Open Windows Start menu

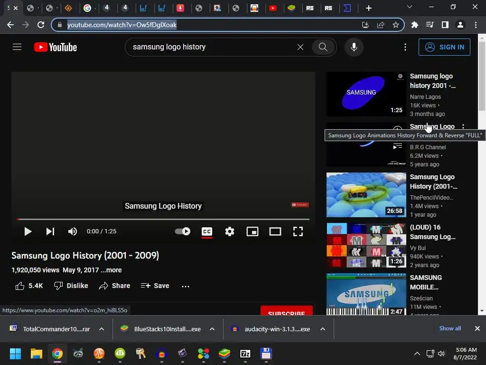tap(15, 354)
